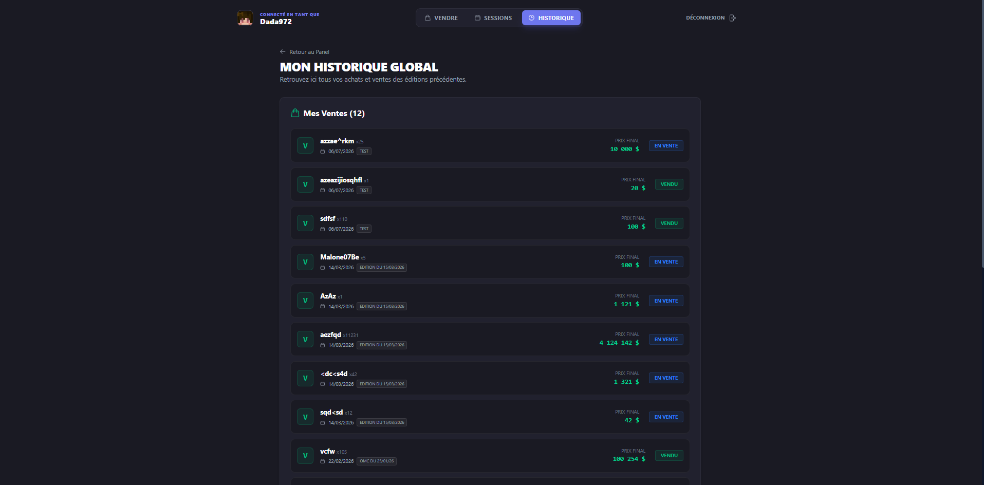984x485 pixels.
Task: Switch to the Sessions tab
Action: point(493,18)
